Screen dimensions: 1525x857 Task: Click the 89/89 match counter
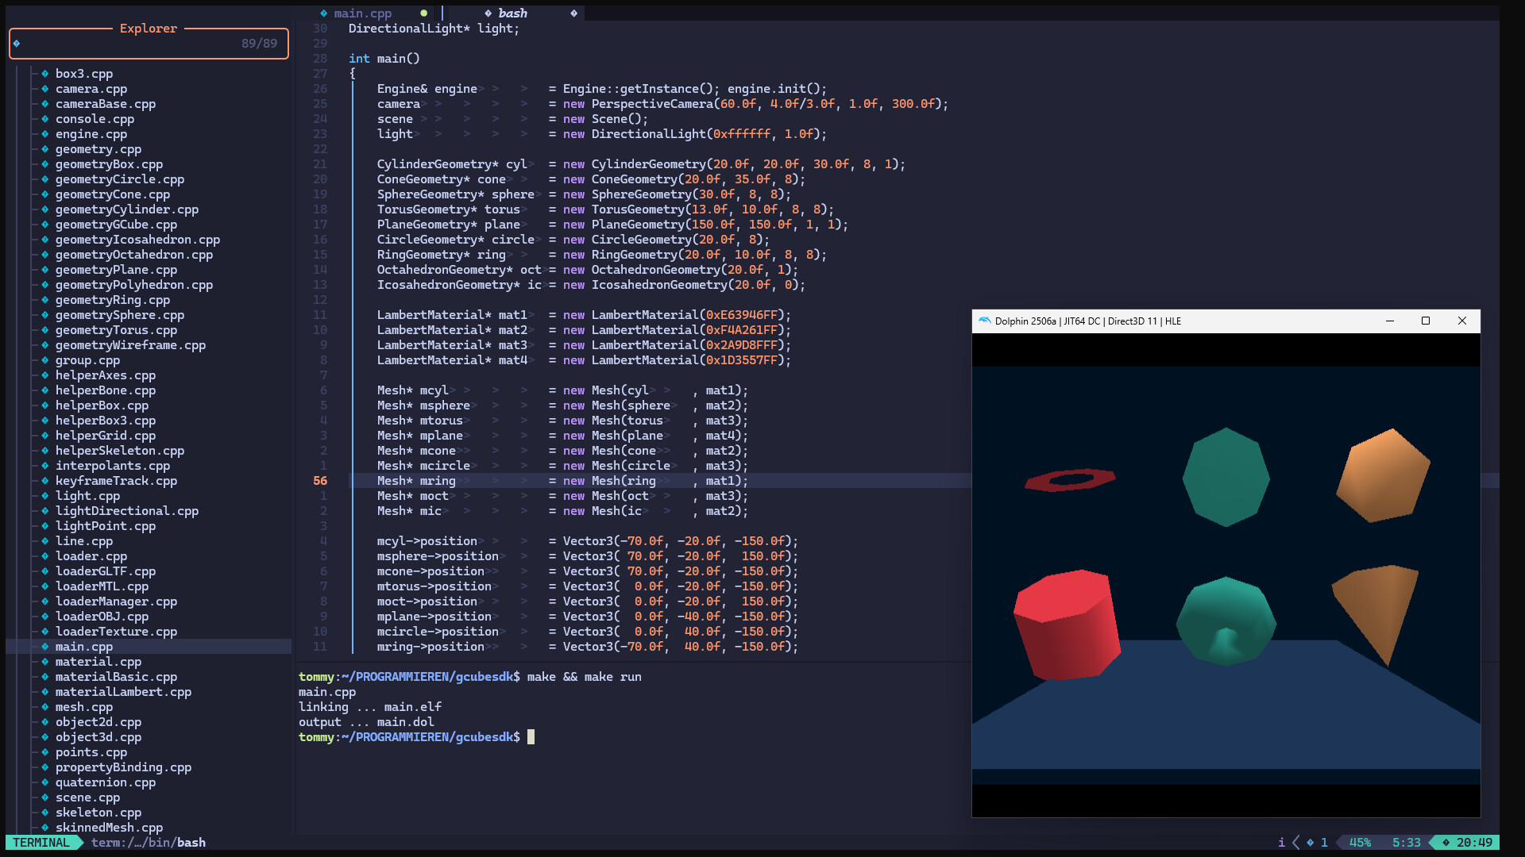coord(259,44)
